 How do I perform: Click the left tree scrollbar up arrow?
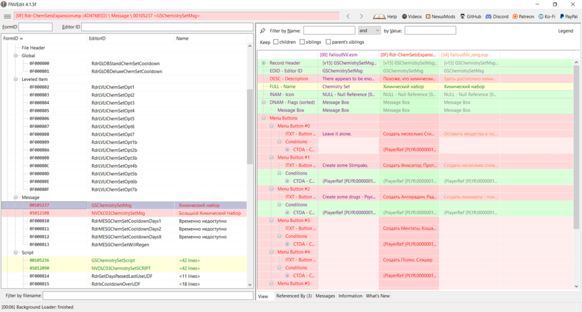tap(250, 46)
